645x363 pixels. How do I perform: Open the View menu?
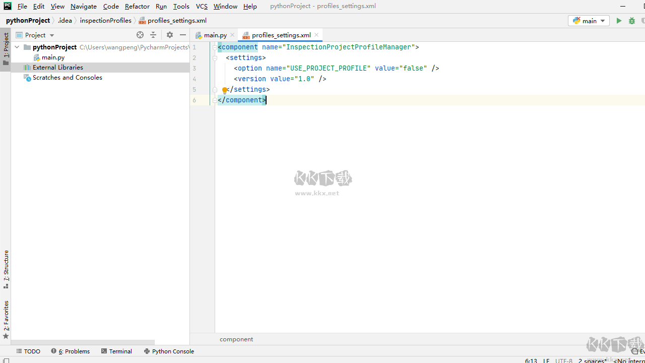57,6
